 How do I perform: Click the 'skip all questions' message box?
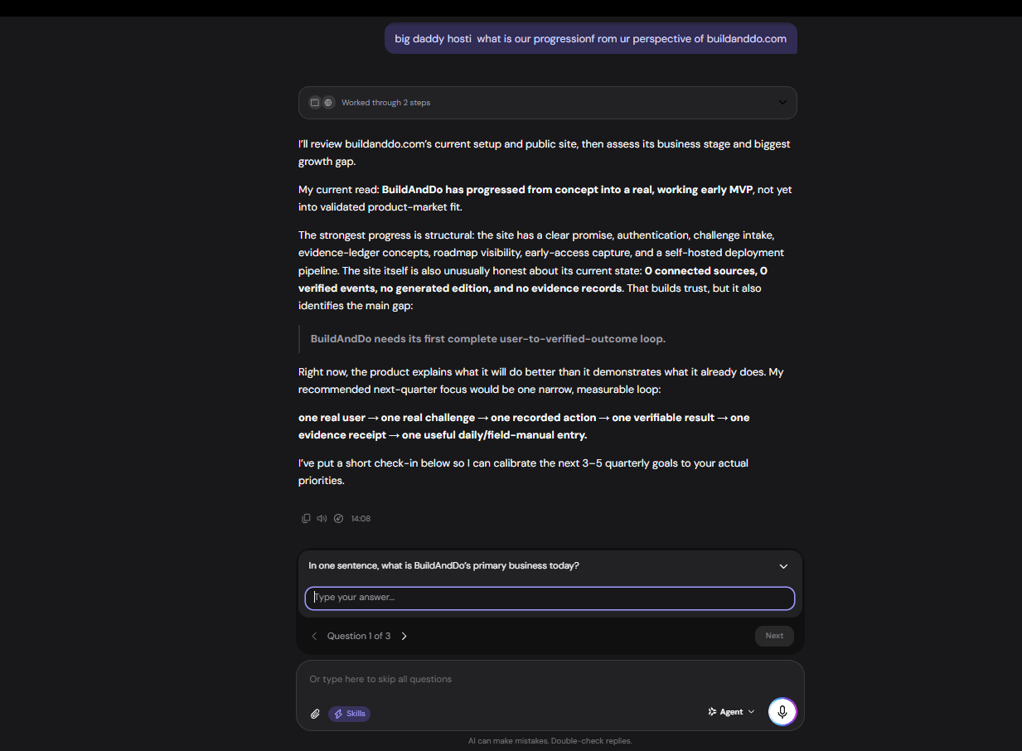(550, 679)
